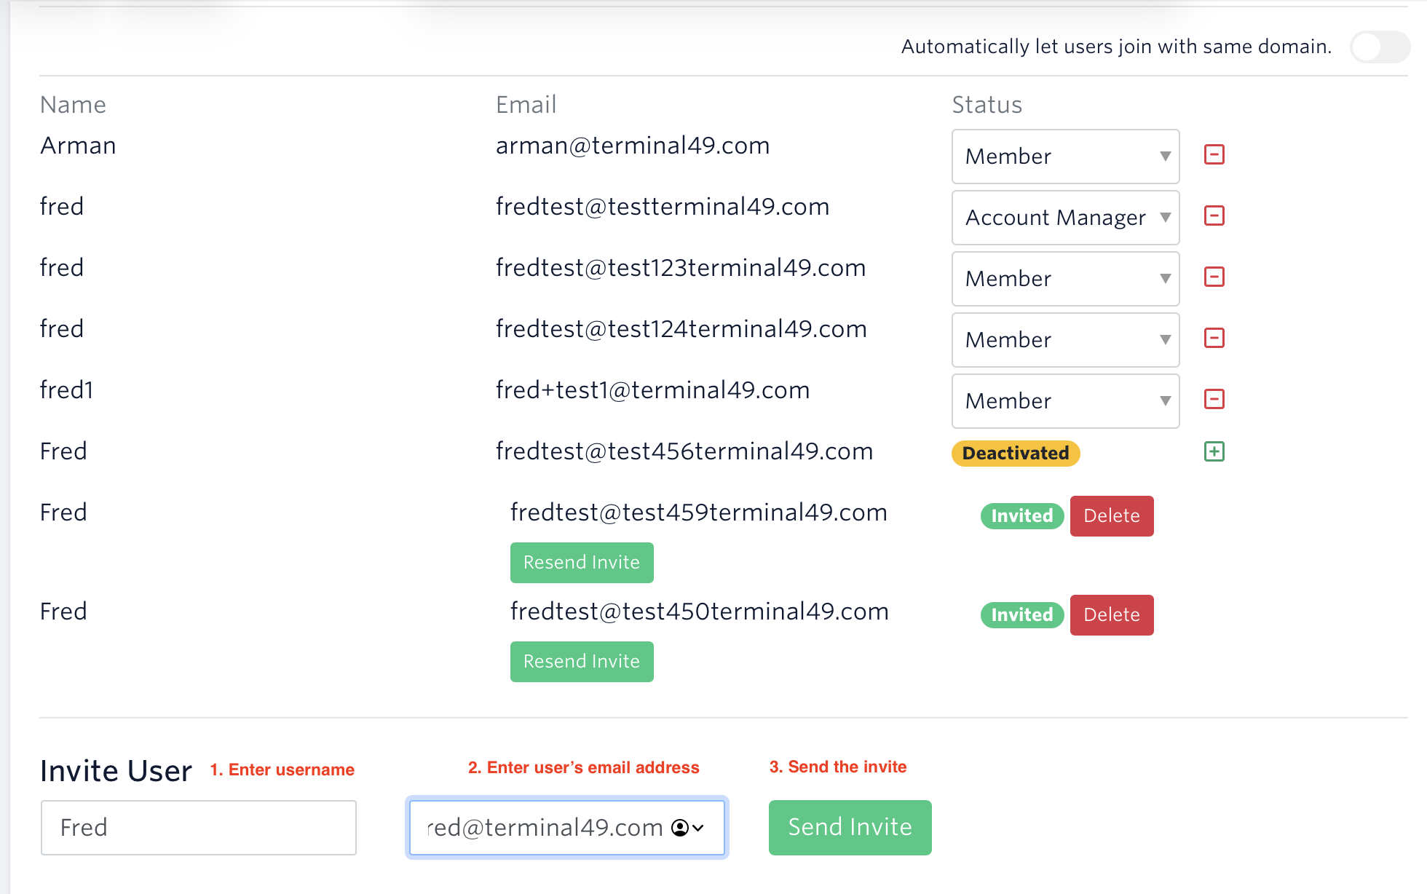Click the Deactivated status badge
Image resolution: width=1427 pixels, height=894 pixels.
click(x=1016, y=454)
